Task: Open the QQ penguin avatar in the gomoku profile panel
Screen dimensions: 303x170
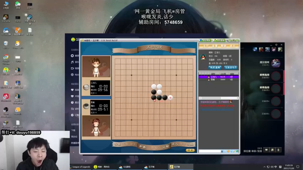Action: pyautogui.click(x=203, y=57)
